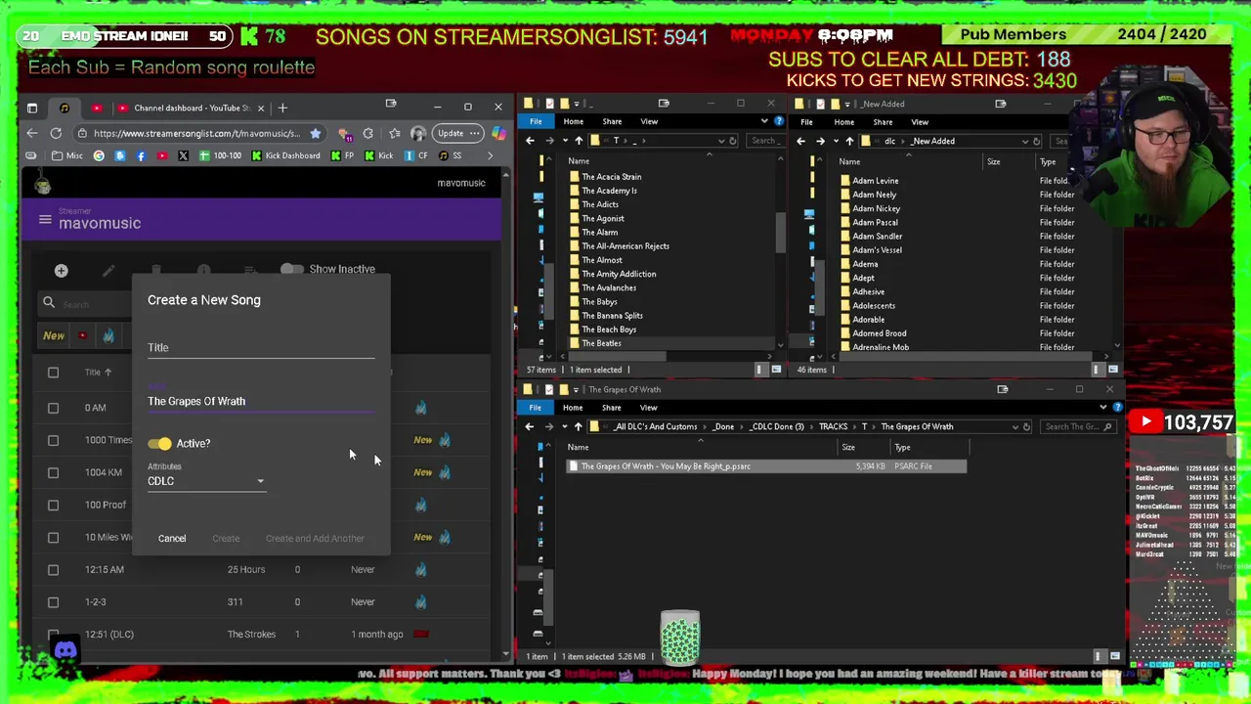This screenshot has width=1251, height=704.
Task: Switch to the streamersonglist music-note tab
Action: point(65,108)
